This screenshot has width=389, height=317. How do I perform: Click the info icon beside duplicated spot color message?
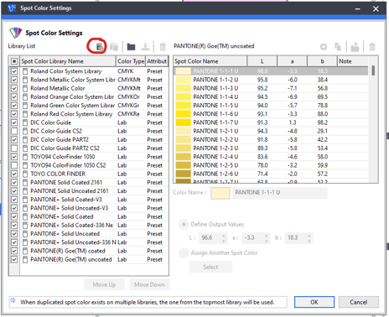(13, 300)
